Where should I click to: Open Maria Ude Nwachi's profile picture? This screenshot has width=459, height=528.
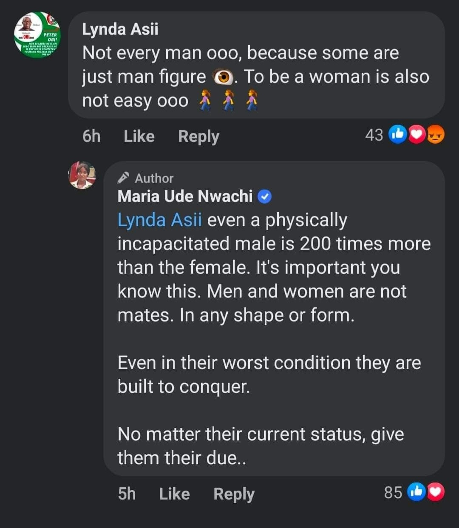pos(82,175)
